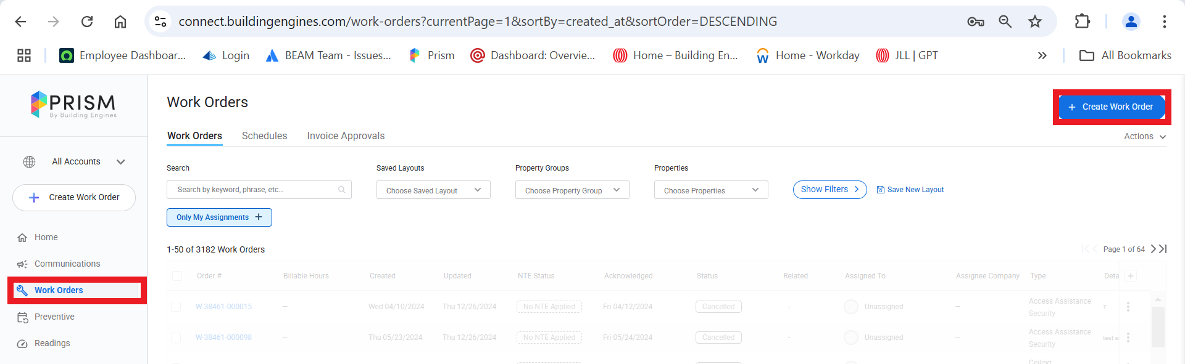The image size is (1185, 364).
Task: Click the add column plus icon
Action: coord(1131,276)
